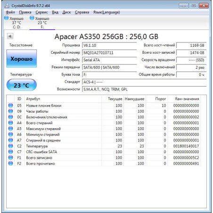Image resolution: width=213 pixels, height=213 pixels.
Task: Select the Максимум стираний row
Action: click(x=104, y=129)
